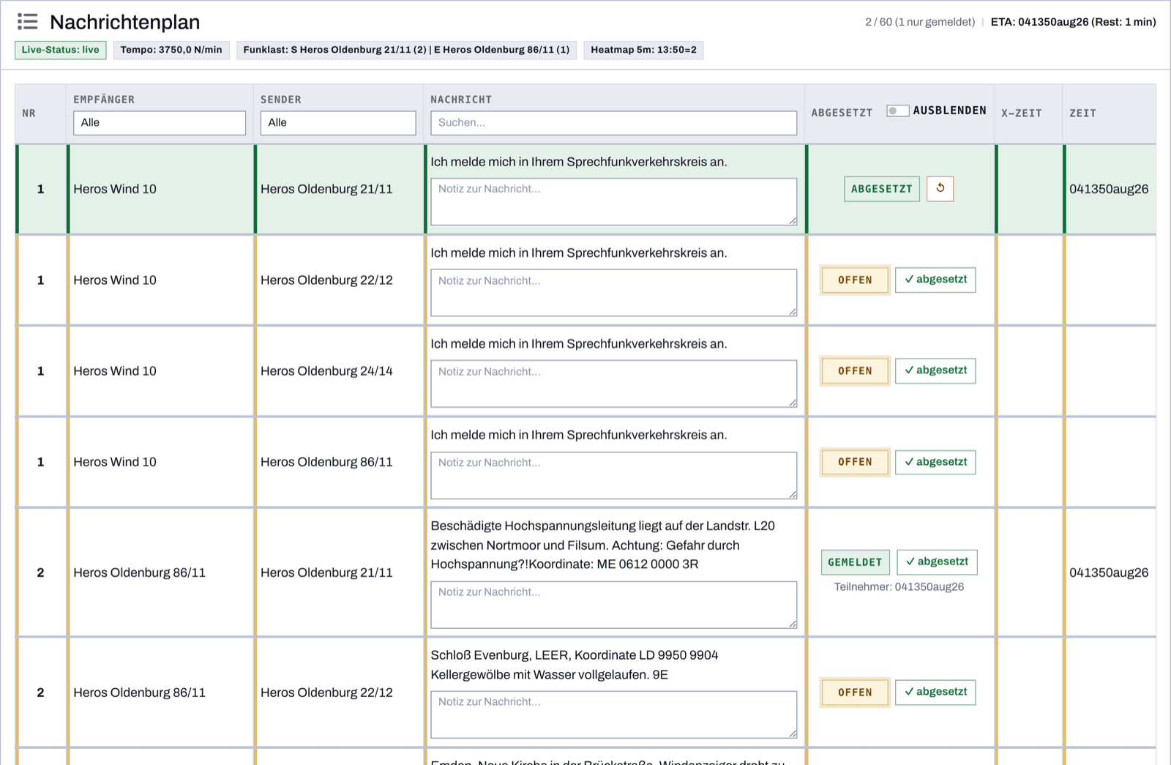Click OFFEN status on Schloß Evenburg message
The width and height of the screenshot is (1171, 765).
pyautogui.click(x=855, y=693)
